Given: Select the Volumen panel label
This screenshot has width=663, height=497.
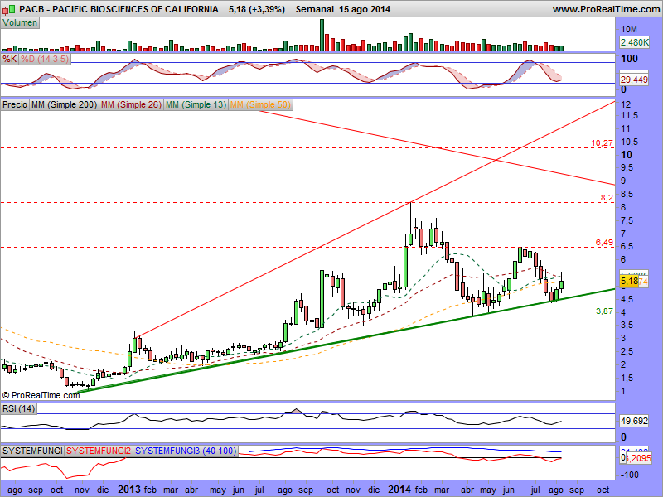Looking at the screenshot, I should coord(20,23).
